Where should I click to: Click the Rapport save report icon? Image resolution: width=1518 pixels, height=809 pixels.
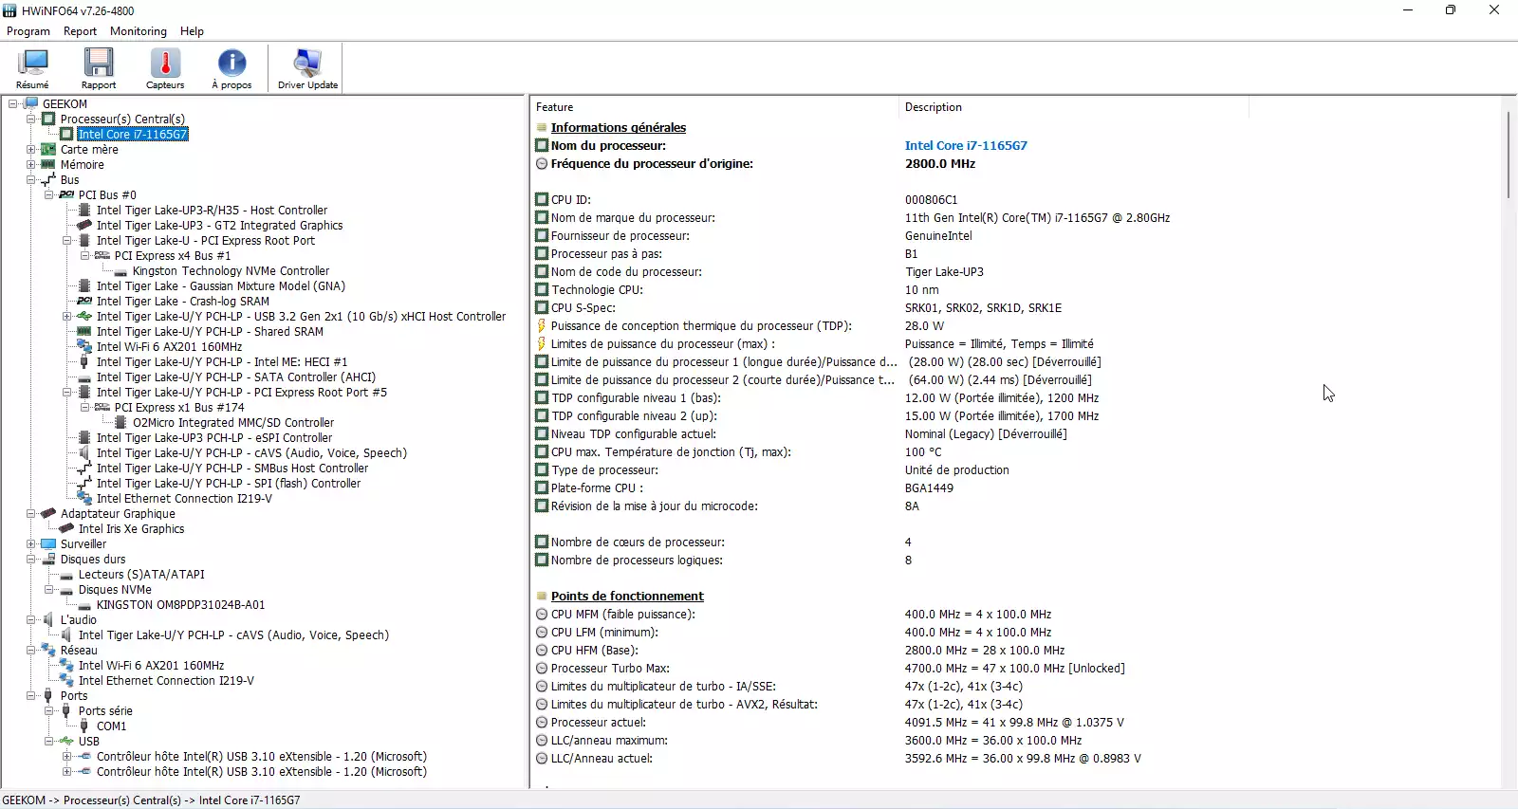tap(99, 68)
